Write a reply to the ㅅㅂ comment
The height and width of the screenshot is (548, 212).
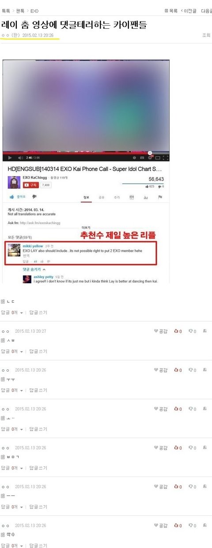coord(38,351)
